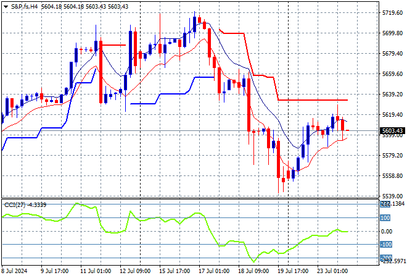The height and width of the screenshot is (278, 407).
Task: Click the 0.00 label on CCI scale
Action: (387, 231)
